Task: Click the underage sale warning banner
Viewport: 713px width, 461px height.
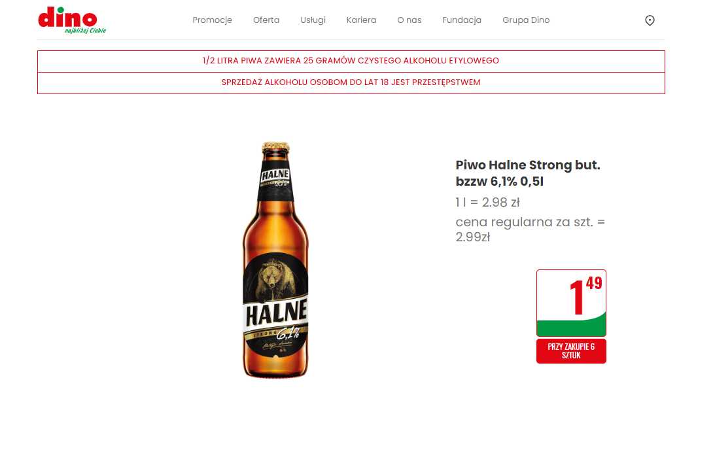Action: 351,83
